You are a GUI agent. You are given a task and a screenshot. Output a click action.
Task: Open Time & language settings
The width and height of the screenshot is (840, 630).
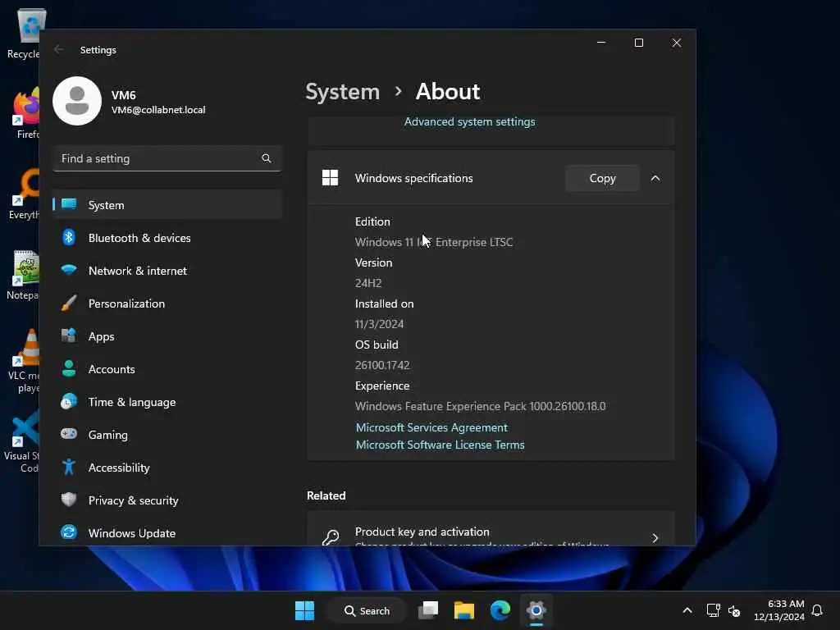tap(167, 402)
